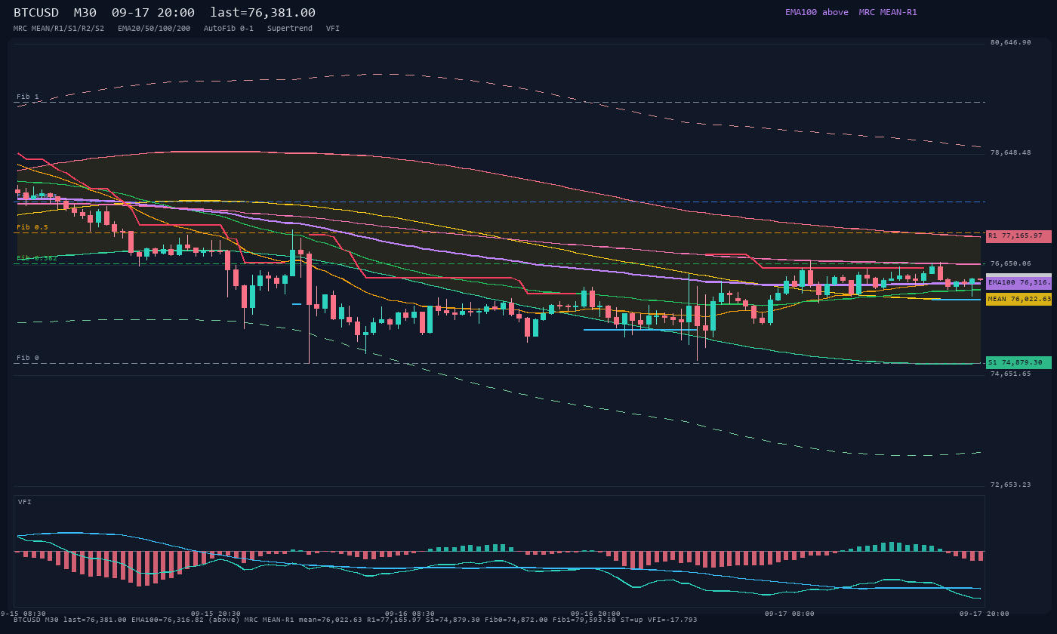Click the Fib 0.382 level label
The height and width of the screenshot is (634, 1057).
[37, 258]
